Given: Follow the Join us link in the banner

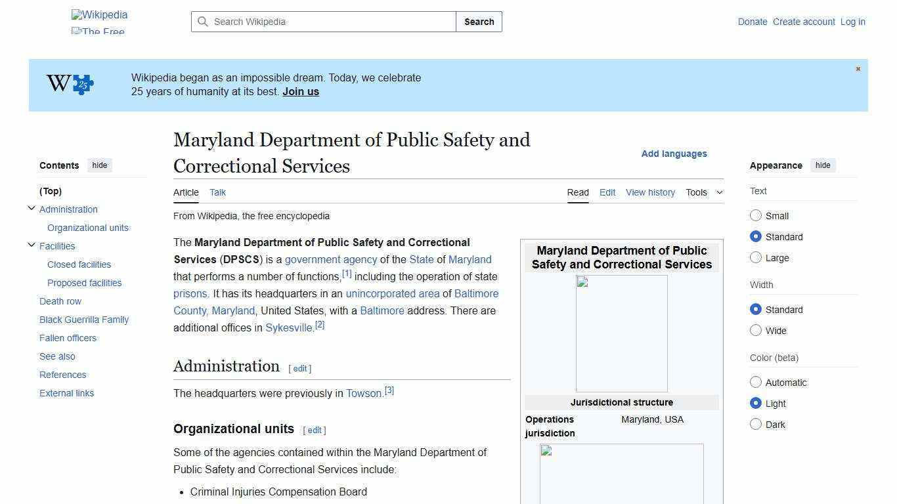Looking at the screenshot, I should 300,91.
